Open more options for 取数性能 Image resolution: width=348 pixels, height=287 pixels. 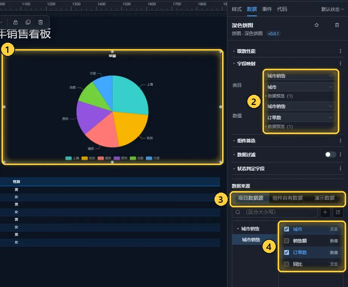tap(340, 51)
